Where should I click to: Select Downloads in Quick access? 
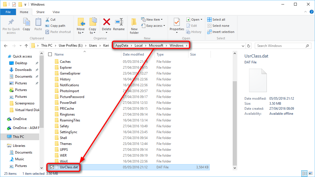[23, 70]
